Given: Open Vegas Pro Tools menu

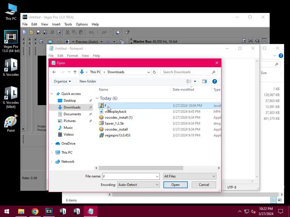Looking at the screenshot, I should pyautogui.click(x=68, y=24).
